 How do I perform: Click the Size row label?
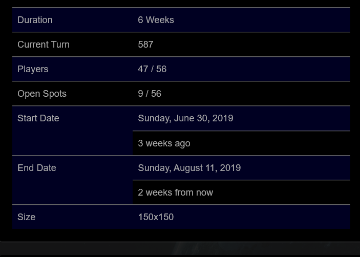[x=26, y=217]
